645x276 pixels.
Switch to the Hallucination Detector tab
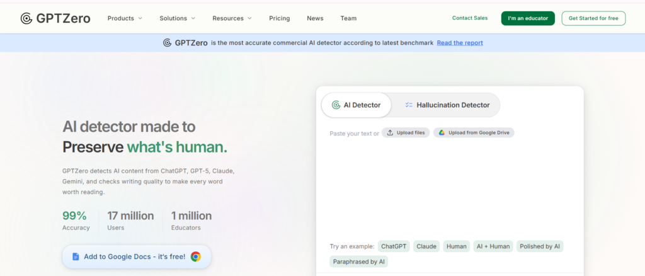tap(447, 105)
